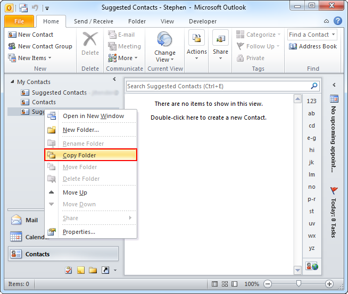Open the Customize Quick Access Toolbar arrow

point(47,9)
